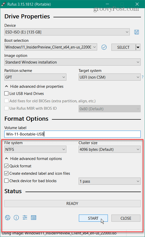Enable Check device for bad blocks

click(6, 181)
